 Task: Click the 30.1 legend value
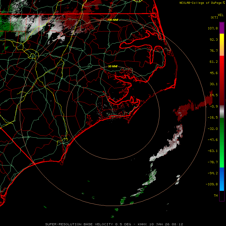coord(214,84)
